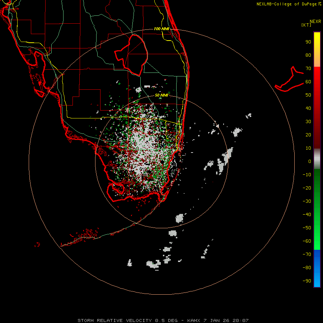Click the -10 scale value
This screenshot has width=323, height=323.
click(x=307, y=175)
